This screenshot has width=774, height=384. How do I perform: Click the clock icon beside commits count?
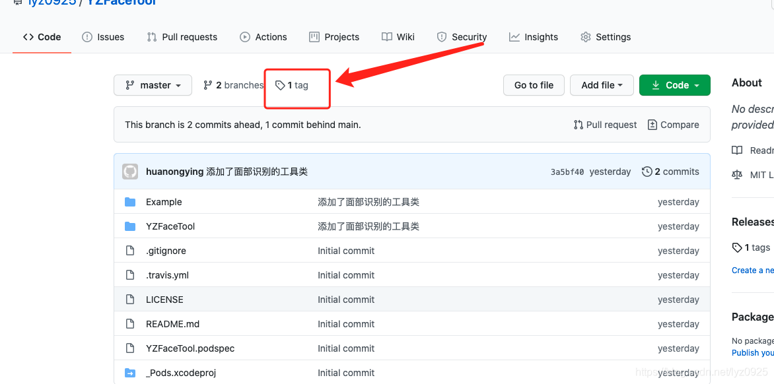647,172
